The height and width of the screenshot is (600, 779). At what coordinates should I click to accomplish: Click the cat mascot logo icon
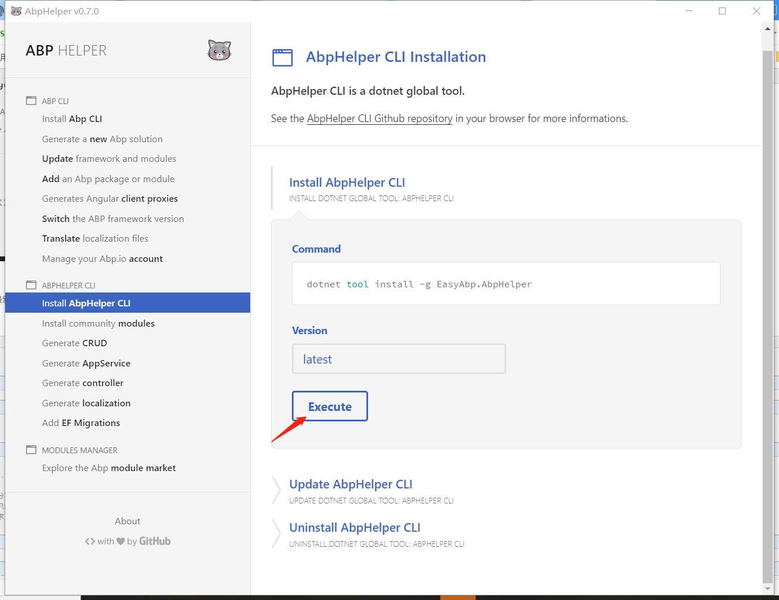pyautogui.click(x=220, y=50)
